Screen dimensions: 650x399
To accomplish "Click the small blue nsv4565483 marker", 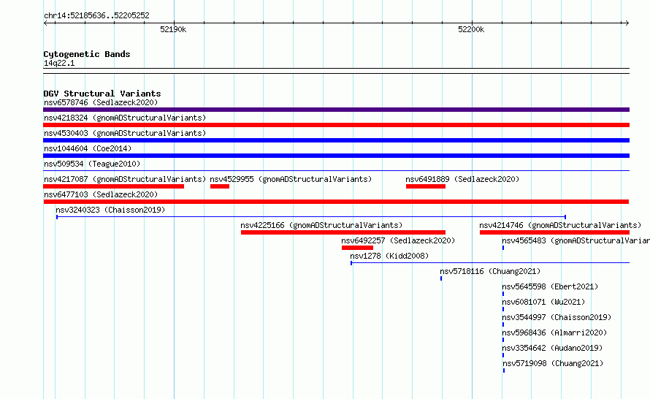I will tap(503, 248).
